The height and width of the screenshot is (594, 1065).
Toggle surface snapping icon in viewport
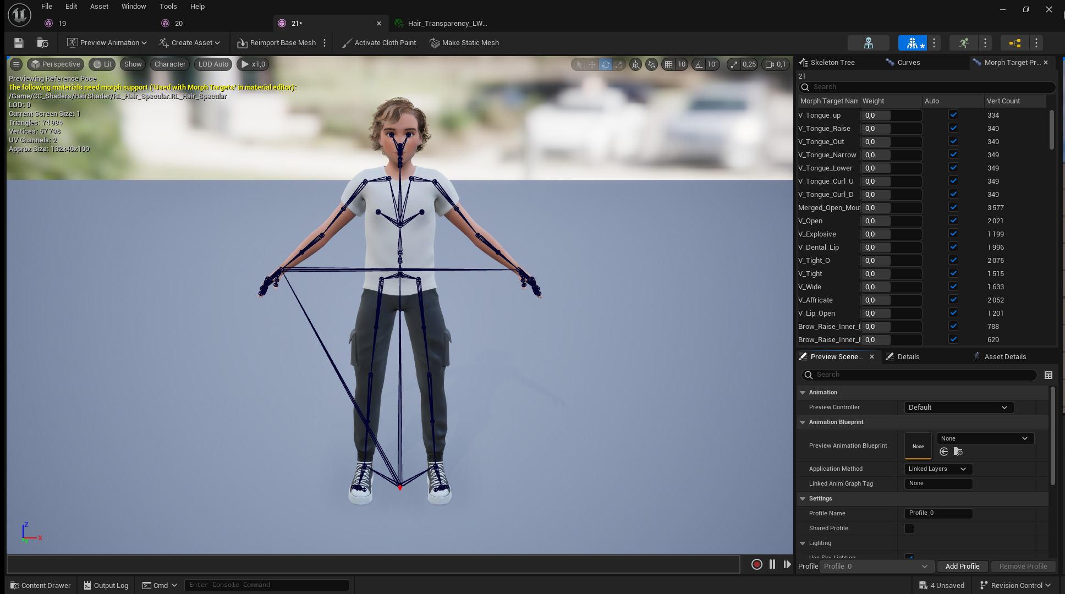651,64
